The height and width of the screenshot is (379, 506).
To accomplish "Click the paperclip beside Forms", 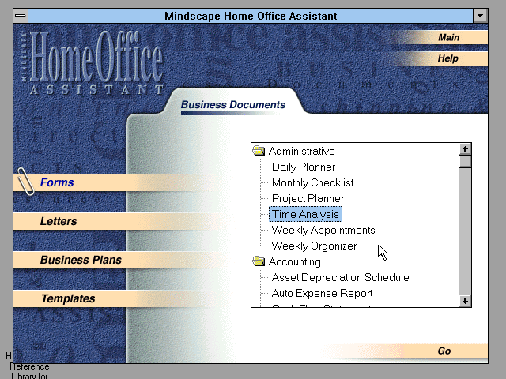I will pyautogui.click(x=25, y=182).
